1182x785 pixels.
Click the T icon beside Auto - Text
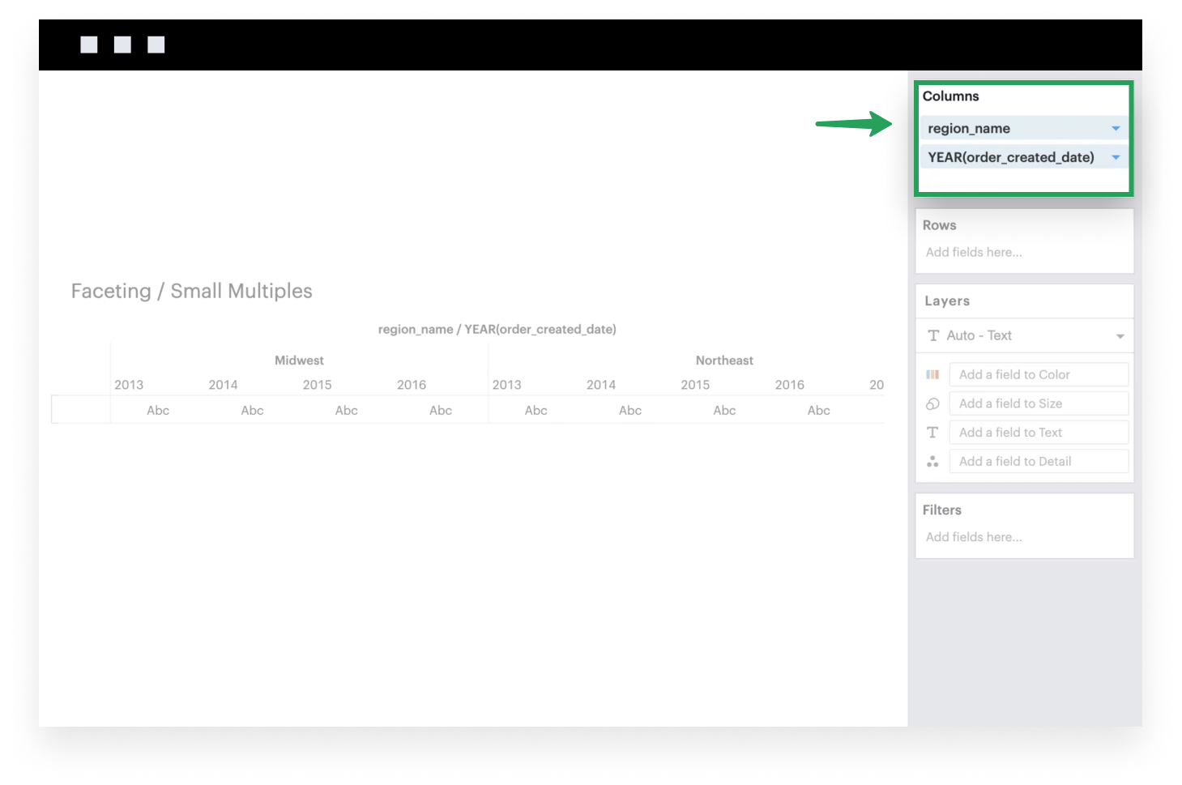click(933, 335)
